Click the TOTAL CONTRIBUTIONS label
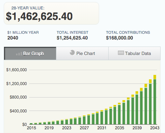 [x=128, y=32]
